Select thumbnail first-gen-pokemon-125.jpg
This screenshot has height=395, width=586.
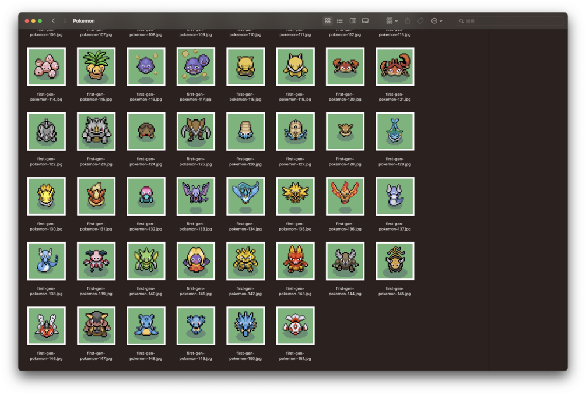coord(195,132)
